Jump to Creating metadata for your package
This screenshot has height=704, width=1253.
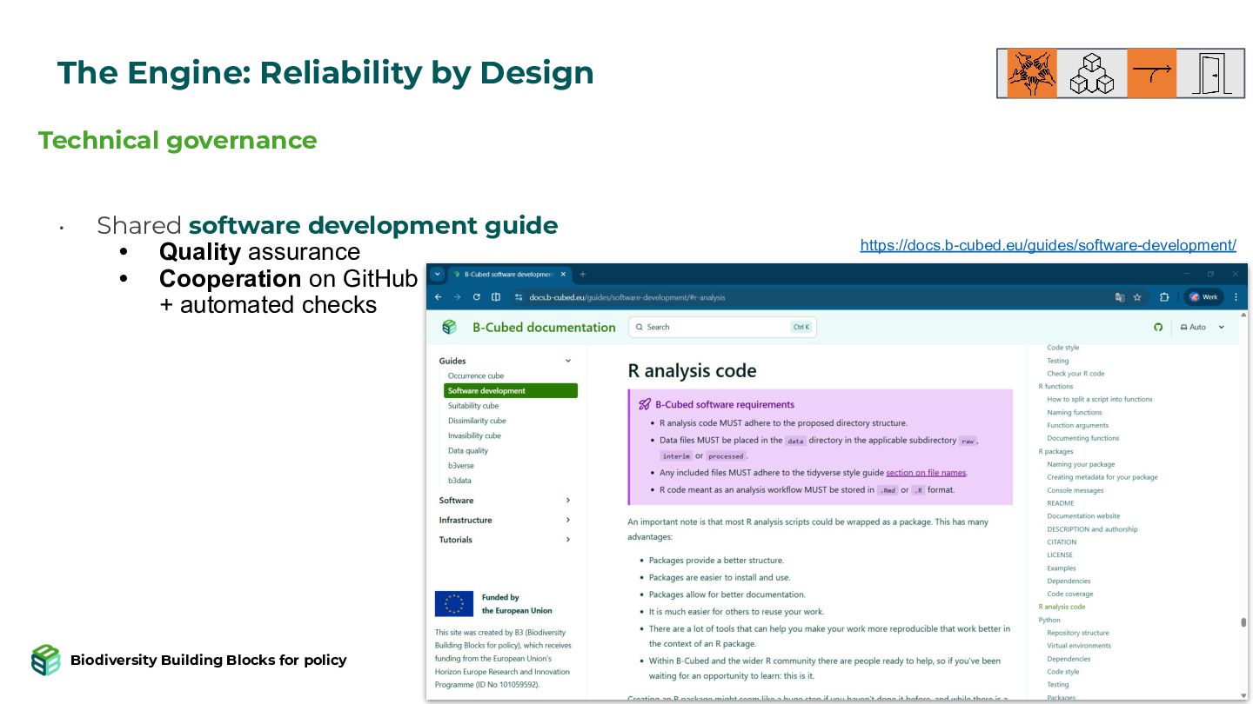pos(1102,477)
